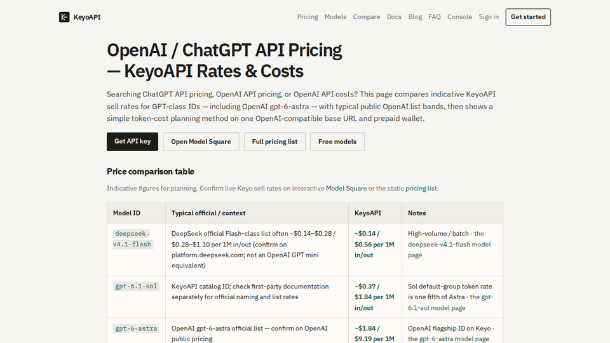Screen dimensions: 610x343
Task: Click the Price comparison table heading
Action: pyautogui.click(x=151, y=171)
